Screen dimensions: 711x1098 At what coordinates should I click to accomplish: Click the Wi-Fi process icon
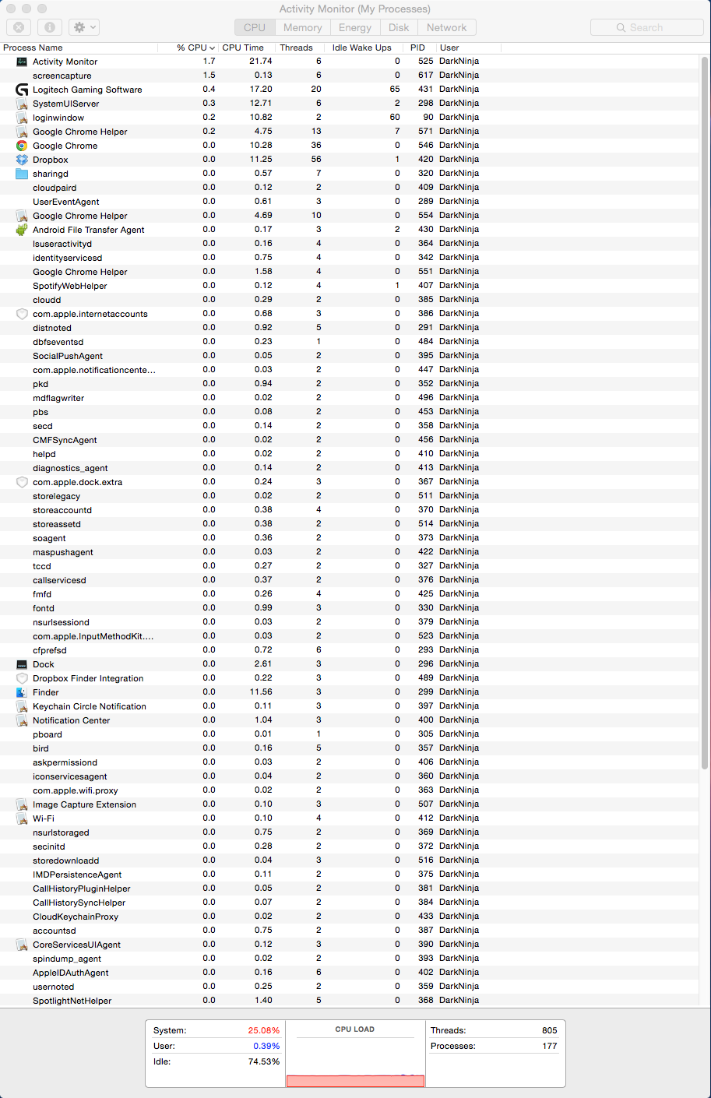click(22, 818)
